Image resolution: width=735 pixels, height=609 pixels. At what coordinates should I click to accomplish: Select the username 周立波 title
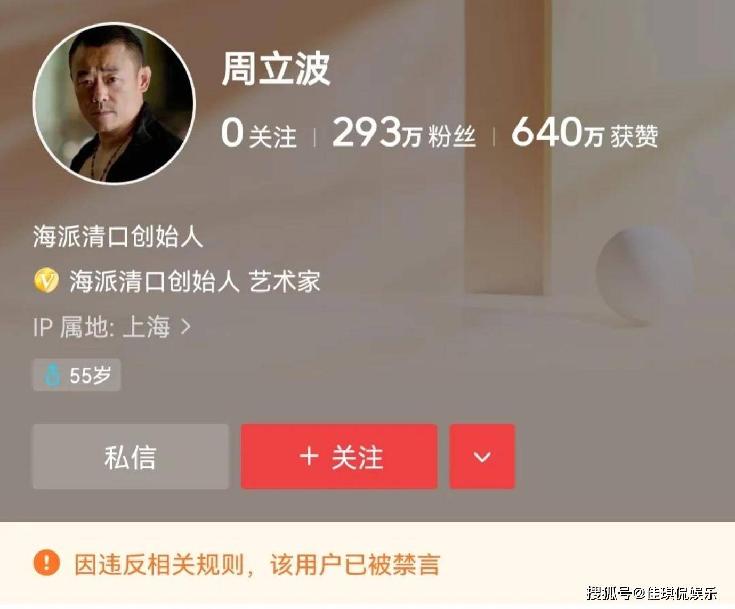tap(276, 69)
